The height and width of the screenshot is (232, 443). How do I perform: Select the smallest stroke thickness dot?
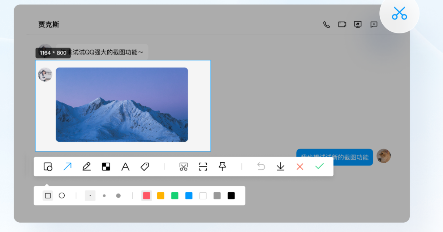coord(90,196)
